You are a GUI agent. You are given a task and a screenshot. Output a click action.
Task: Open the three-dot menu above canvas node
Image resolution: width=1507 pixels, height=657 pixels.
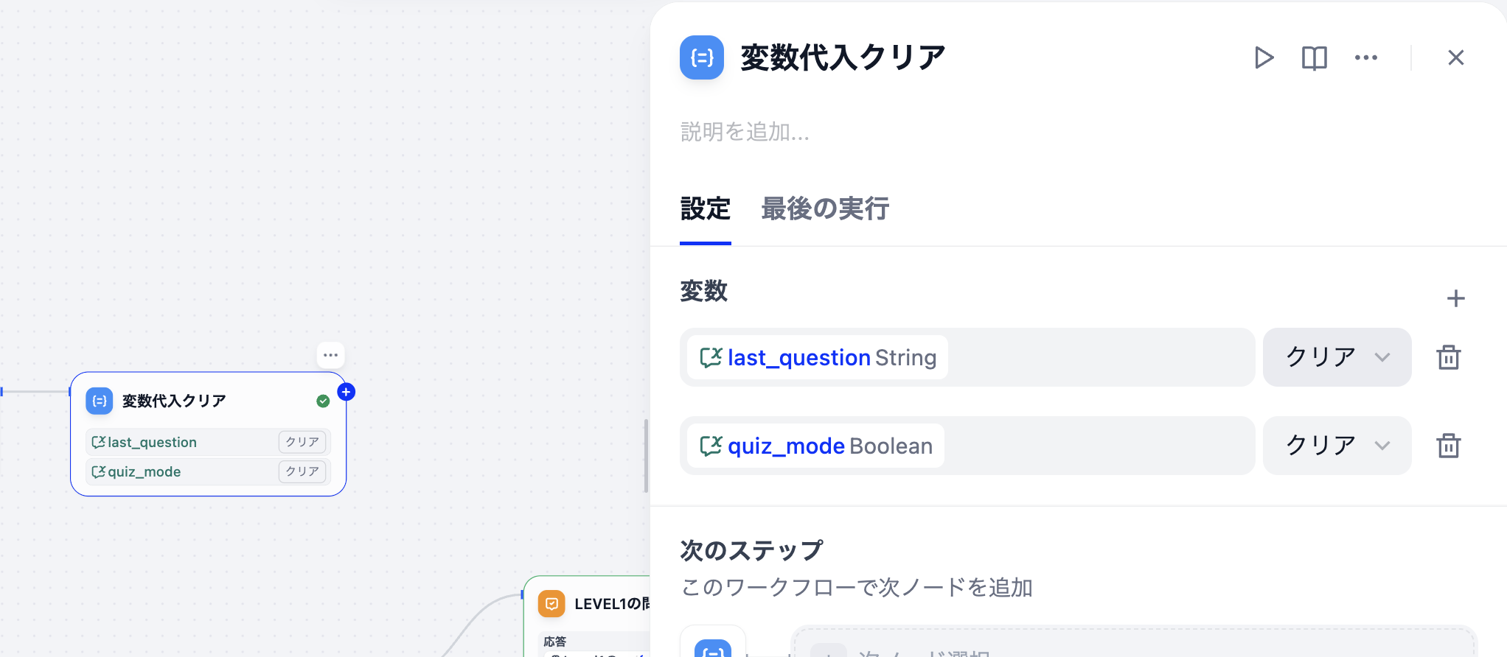pyautogui.click(x=330, y=355)
